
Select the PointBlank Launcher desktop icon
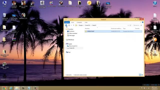pyautogui.click(x=14, y=4)
